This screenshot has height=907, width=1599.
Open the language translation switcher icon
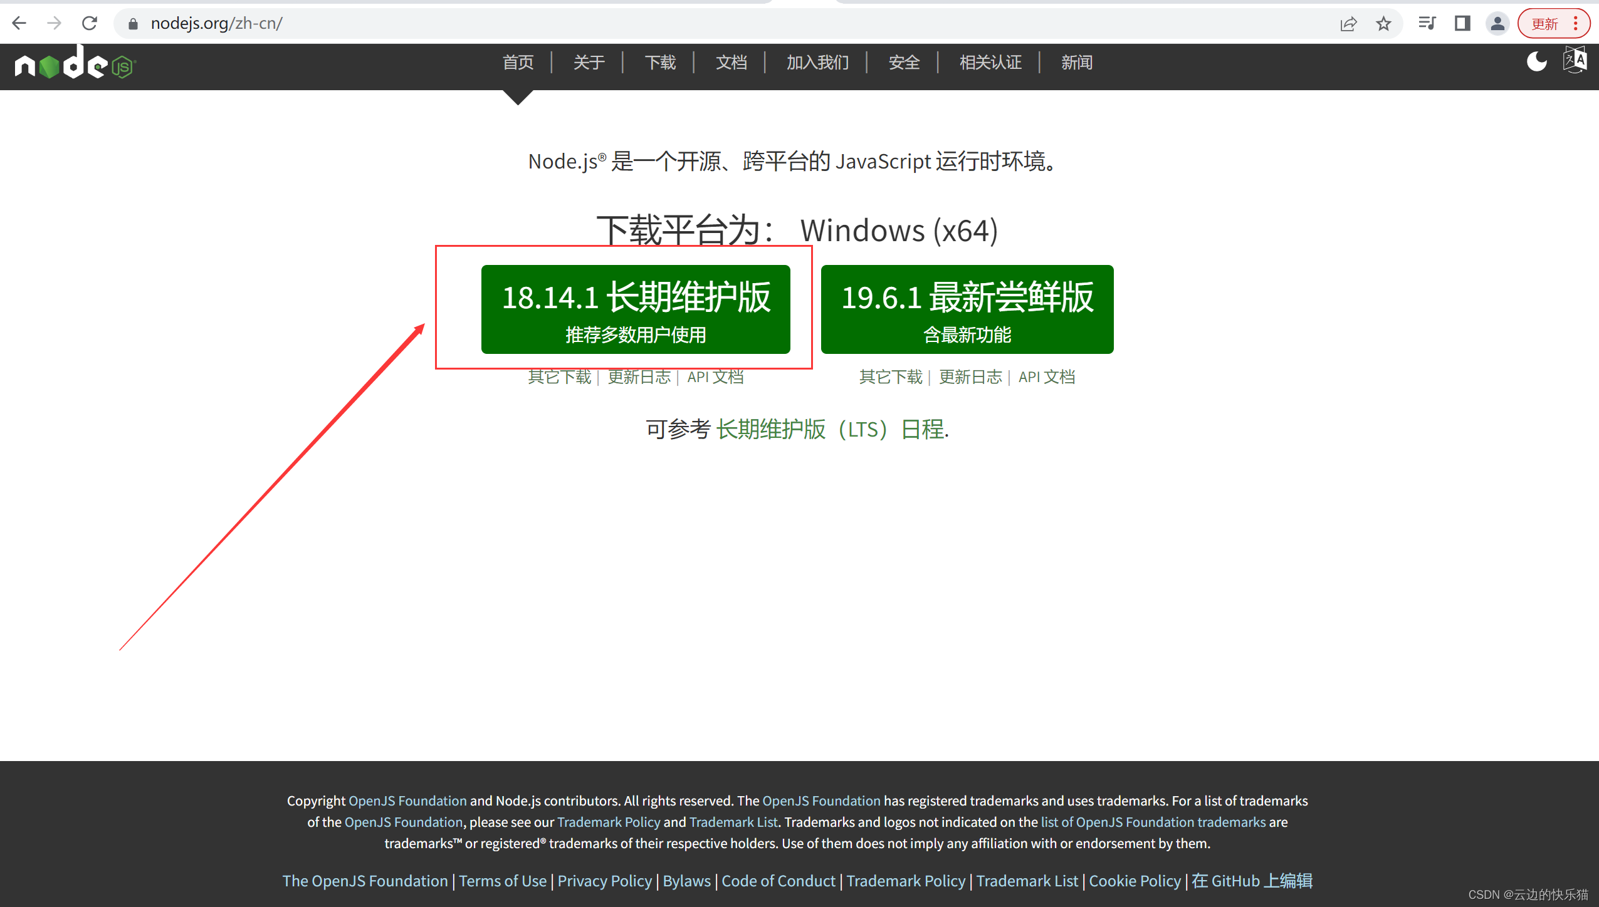[1575, 61]
